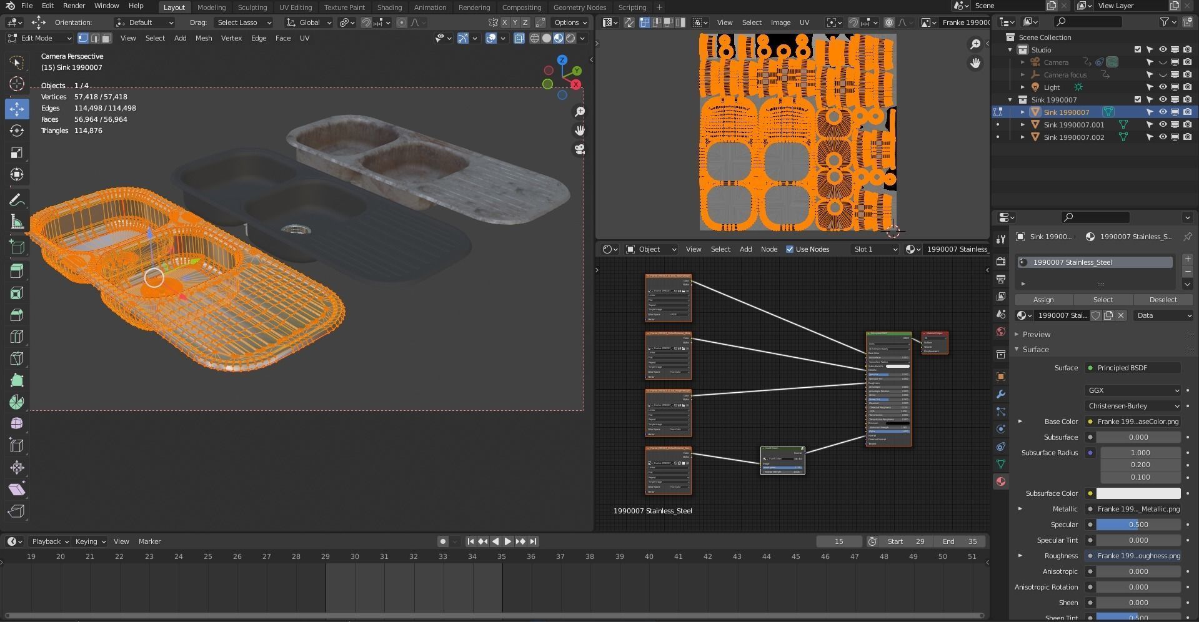Viewport: 1199px width, 622px height.
Task: Select the Annotate pencil tool
Action: click(17, 200)
